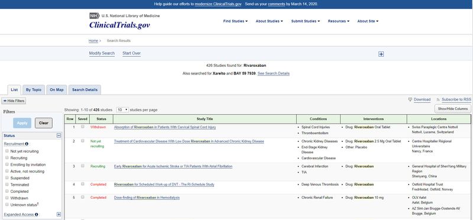This screenshot has height=220, width=473.
Task: Click the Interventions column header
Action: point(374,119)
